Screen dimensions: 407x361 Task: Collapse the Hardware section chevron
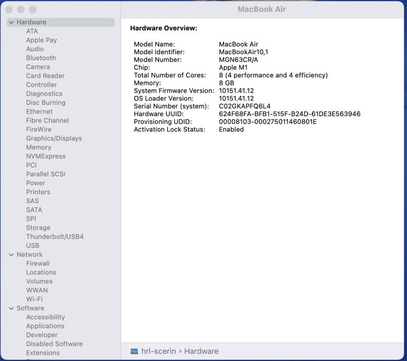[x=11, y=22]
